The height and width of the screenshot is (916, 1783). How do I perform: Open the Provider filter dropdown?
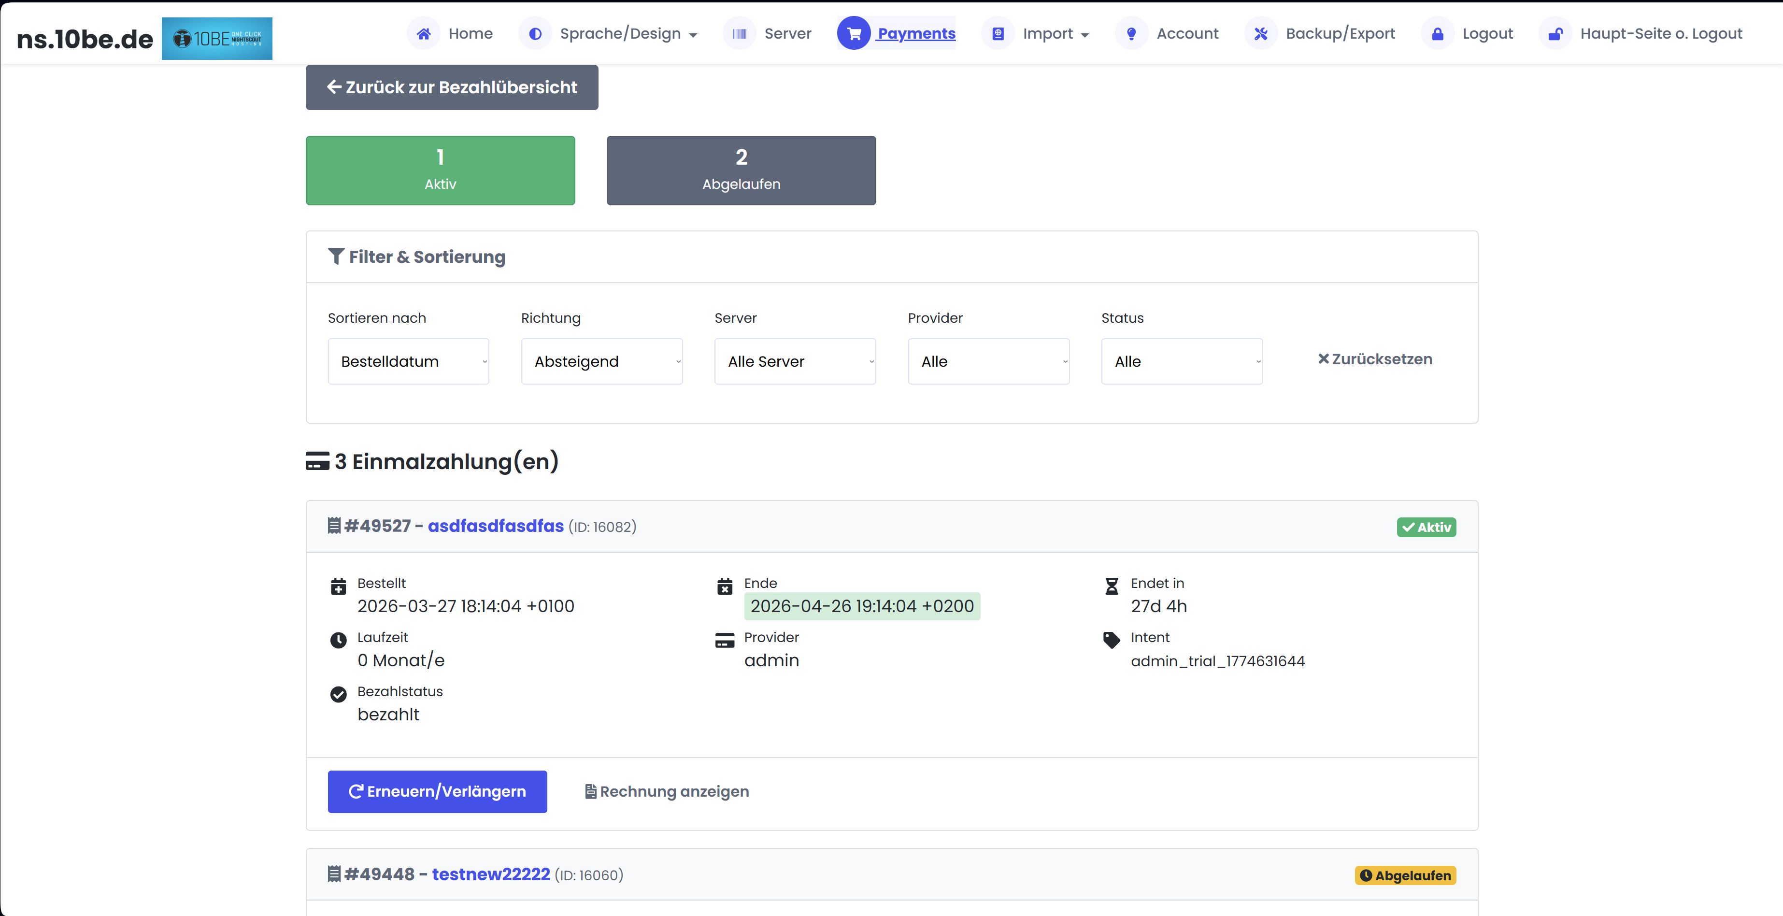point(988,361)
